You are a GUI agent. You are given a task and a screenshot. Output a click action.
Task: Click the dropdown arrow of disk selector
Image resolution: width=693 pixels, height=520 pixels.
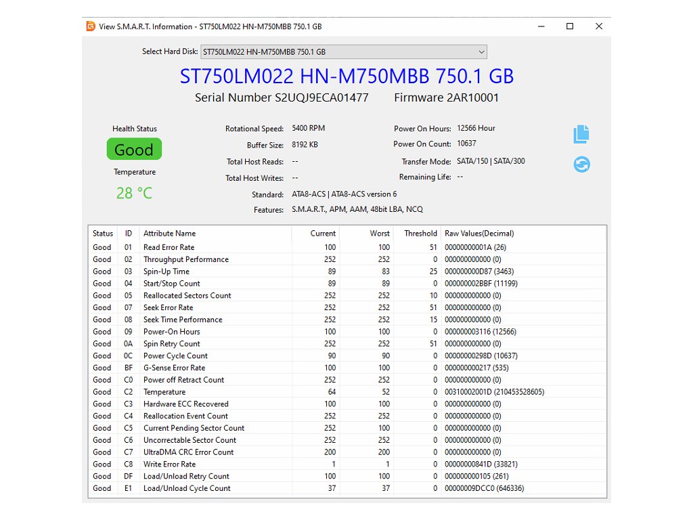[x=481, y=51]
